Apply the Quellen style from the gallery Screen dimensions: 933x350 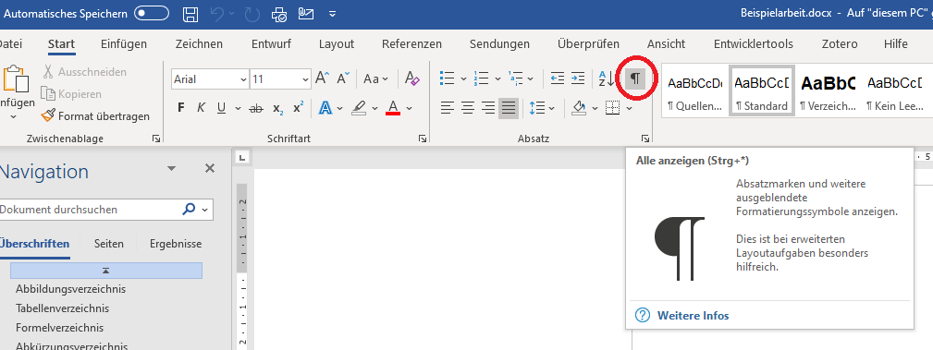point(694,91)
